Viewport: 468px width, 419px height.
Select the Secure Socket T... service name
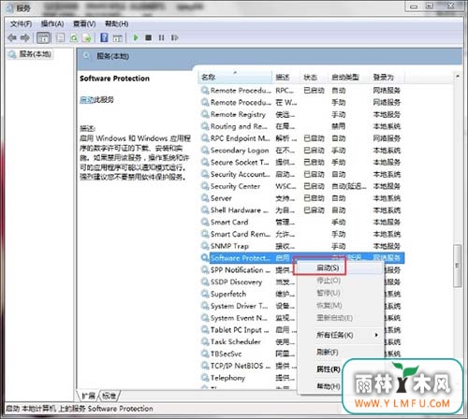point(240,162)
